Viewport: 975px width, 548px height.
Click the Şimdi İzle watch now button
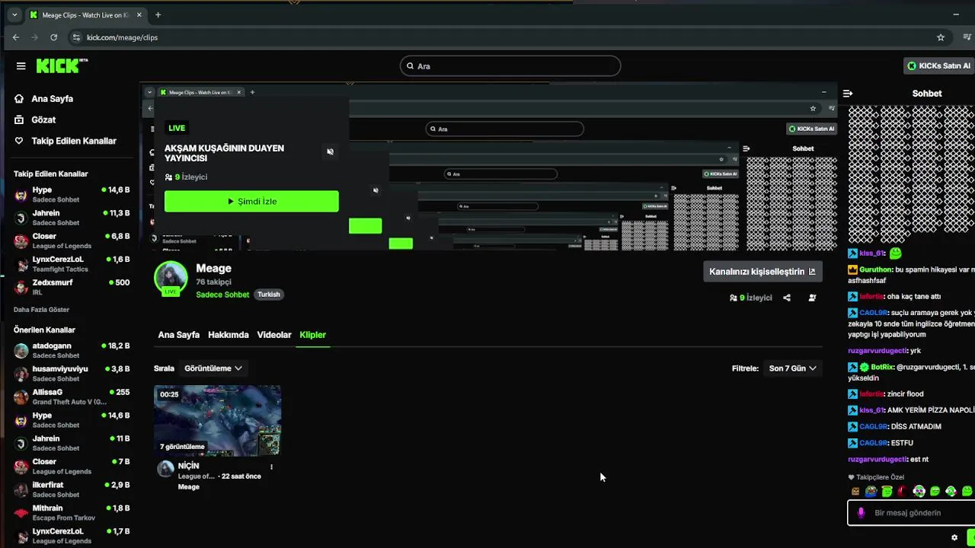(x=251, y=201)
